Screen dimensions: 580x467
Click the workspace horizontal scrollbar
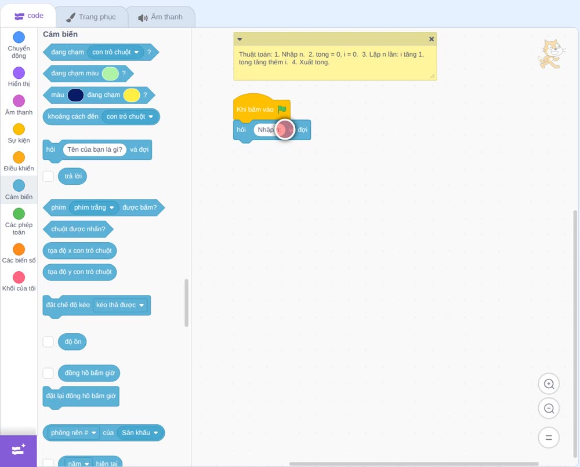(414, 464)
